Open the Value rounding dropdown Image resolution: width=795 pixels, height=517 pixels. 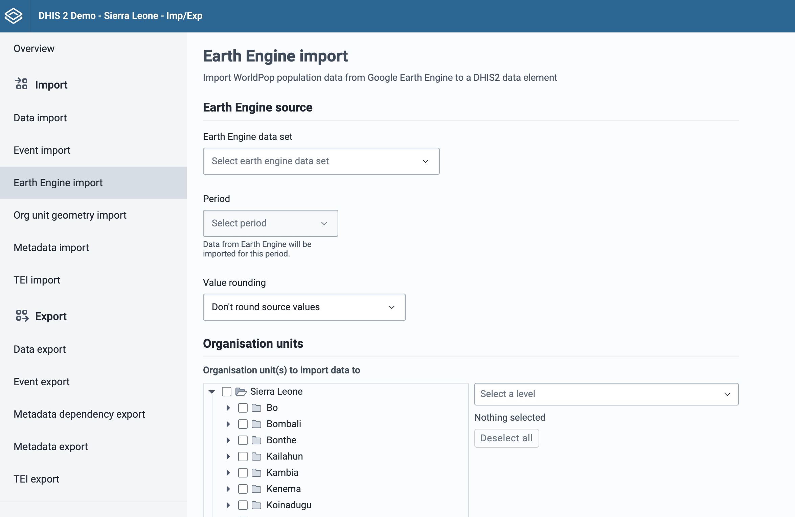click(x=304, y=307)
